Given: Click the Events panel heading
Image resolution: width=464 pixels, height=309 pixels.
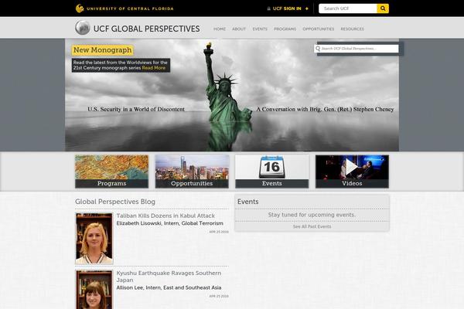Looking at the screenshot, I should [248, 202].
